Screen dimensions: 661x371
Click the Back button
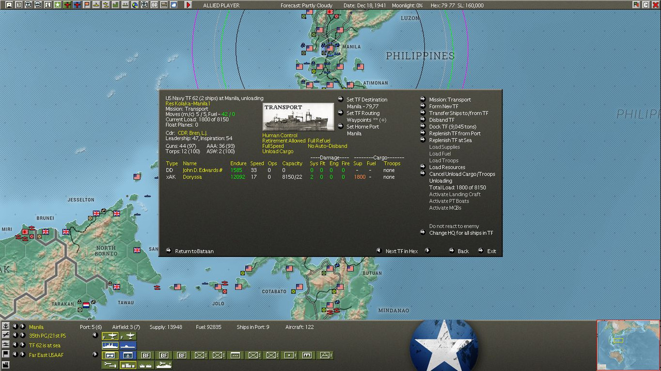[463, 251]
